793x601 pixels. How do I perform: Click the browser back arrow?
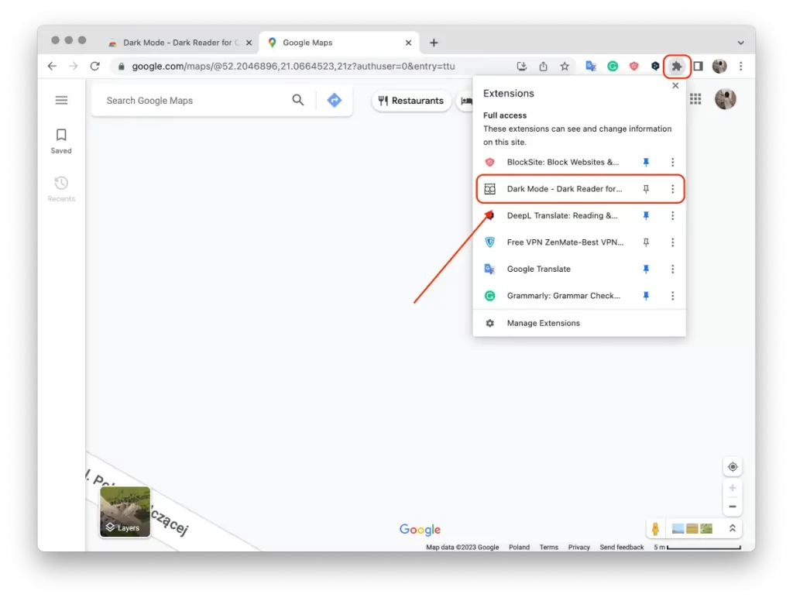(52, 67)
